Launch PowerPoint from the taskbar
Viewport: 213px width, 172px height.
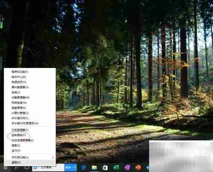(x=138, y=168)
